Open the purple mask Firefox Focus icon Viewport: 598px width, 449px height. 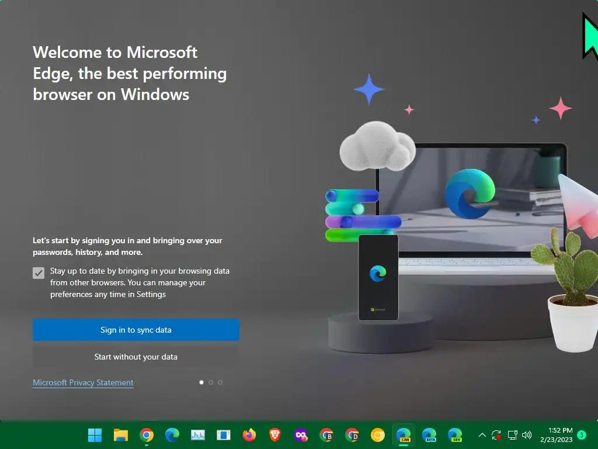(301, 435)
